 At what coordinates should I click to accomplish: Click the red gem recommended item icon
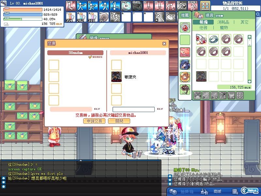click(x=185, y=28)
